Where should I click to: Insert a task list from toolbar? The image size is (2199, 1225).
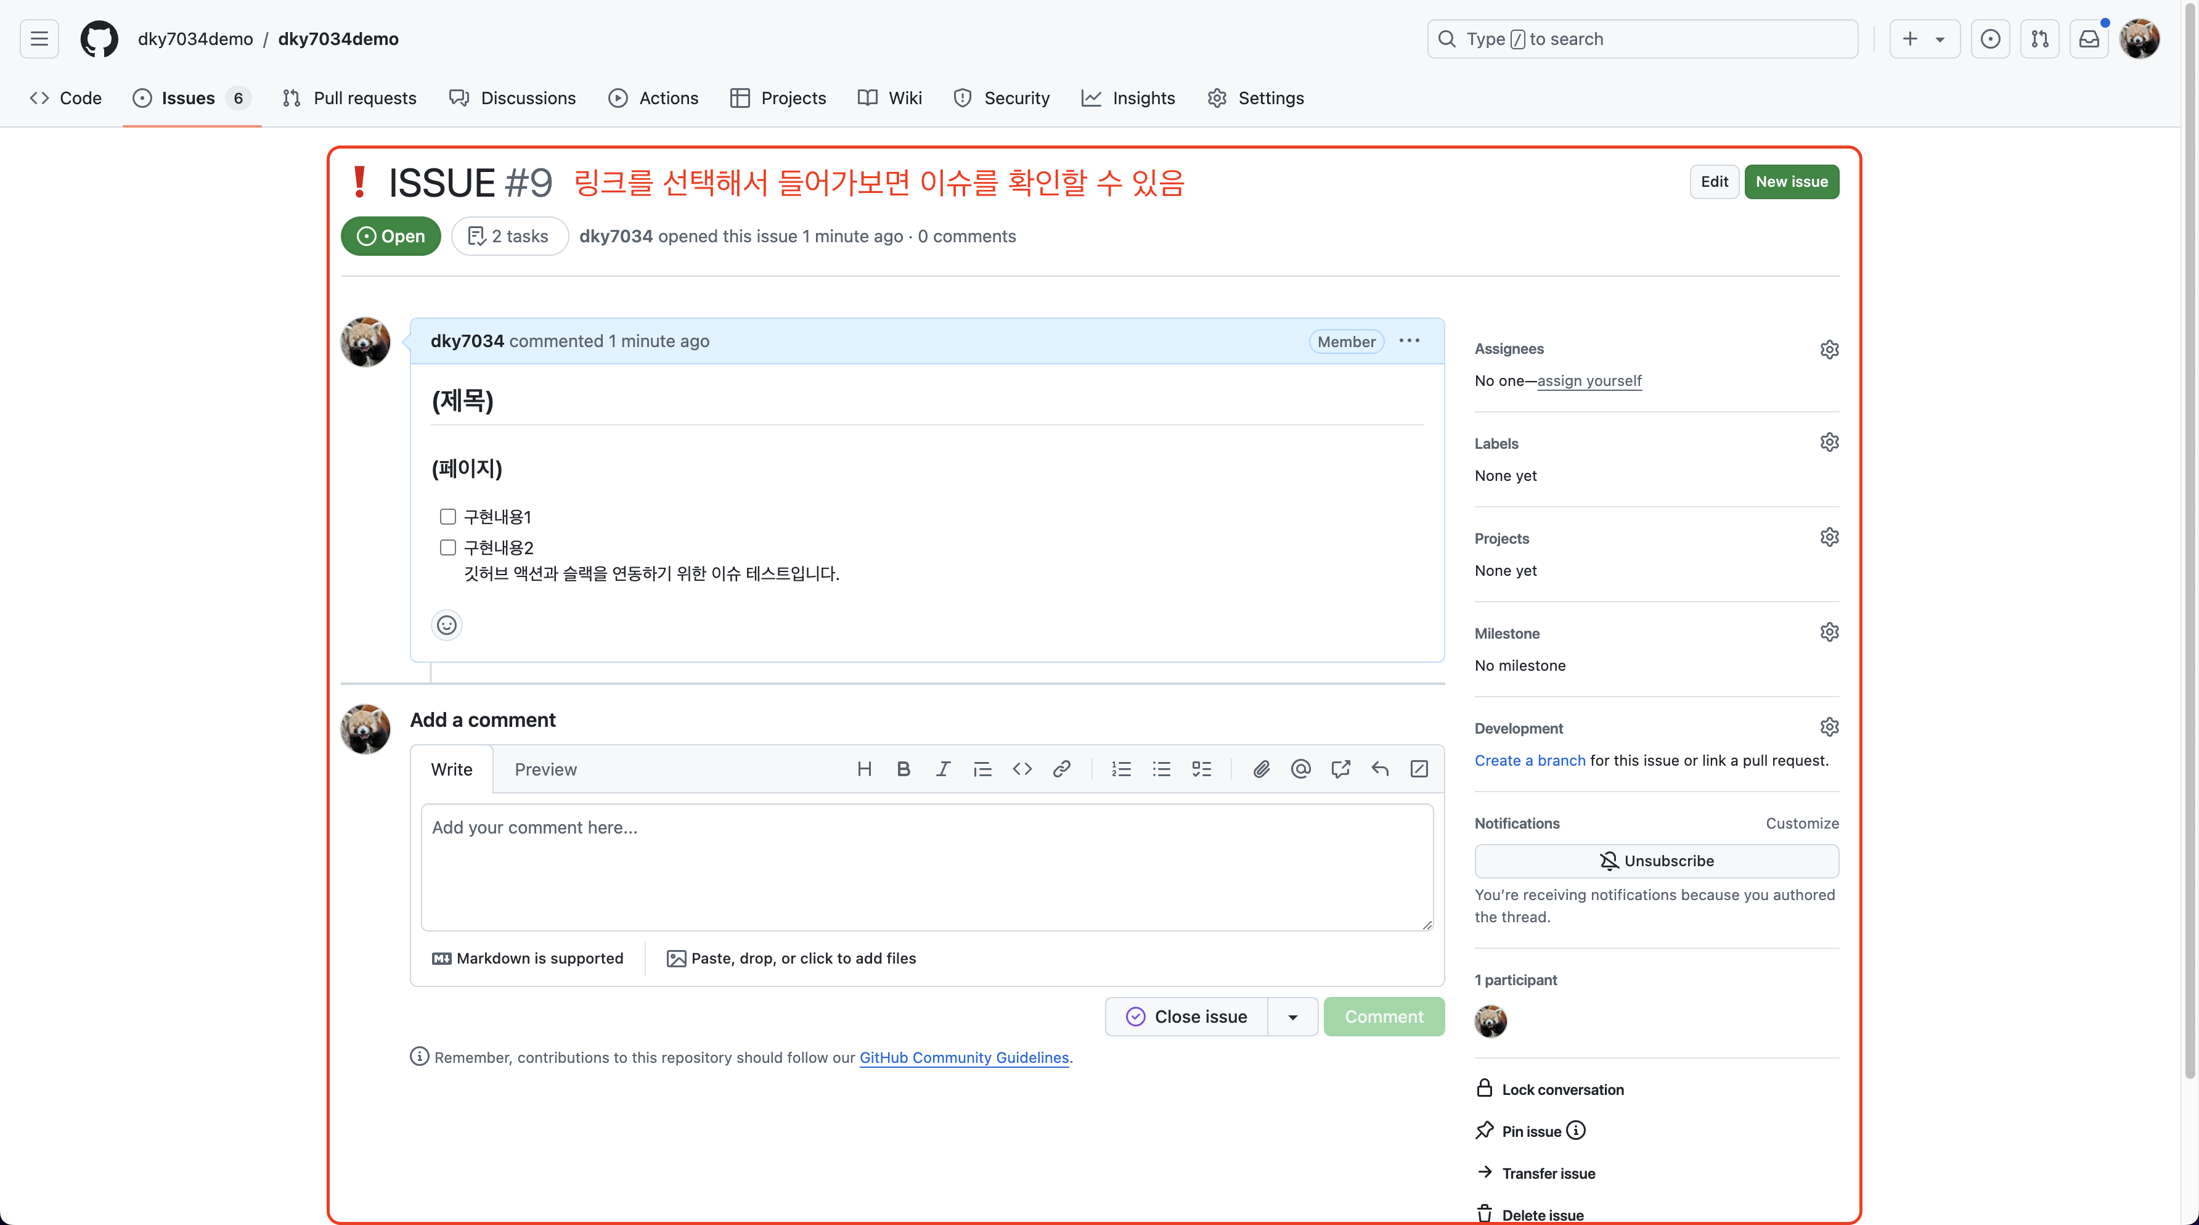[x=1201, y=769]
